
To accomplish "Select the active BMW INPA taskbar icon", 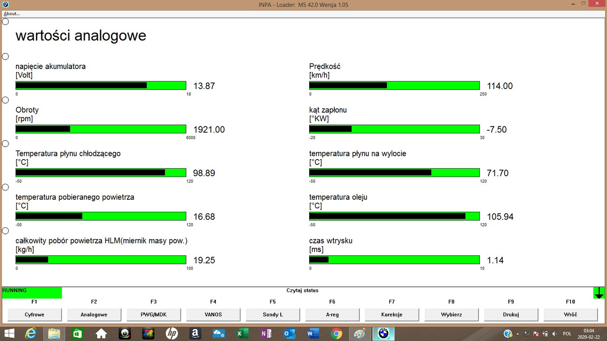I will tap(383, 333).
